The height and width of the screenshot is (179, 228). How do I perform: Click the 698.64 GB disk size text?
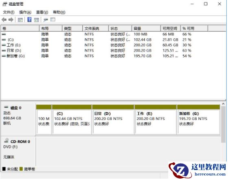[x=12, y=118]
